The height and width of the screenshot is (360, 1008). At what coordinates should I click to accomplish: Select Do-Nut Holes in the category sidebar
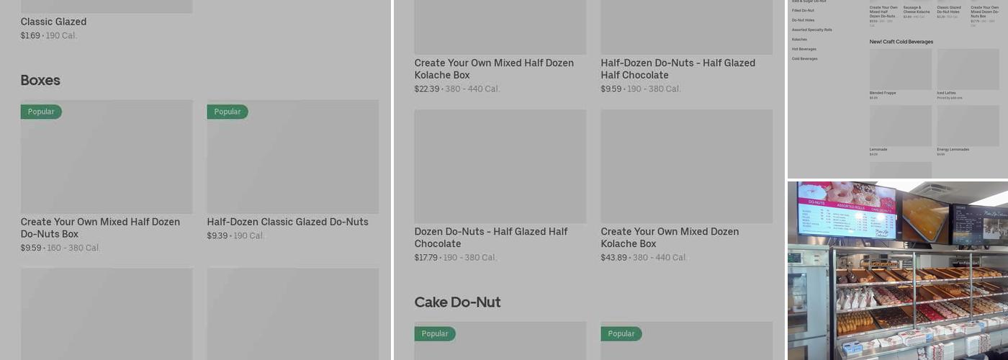(803, 20)
